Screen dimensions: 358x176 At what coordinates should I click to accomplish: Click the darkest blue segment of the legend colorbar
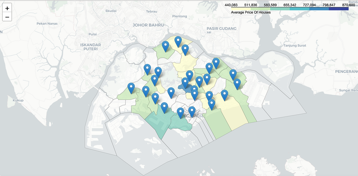click(340, 8)
